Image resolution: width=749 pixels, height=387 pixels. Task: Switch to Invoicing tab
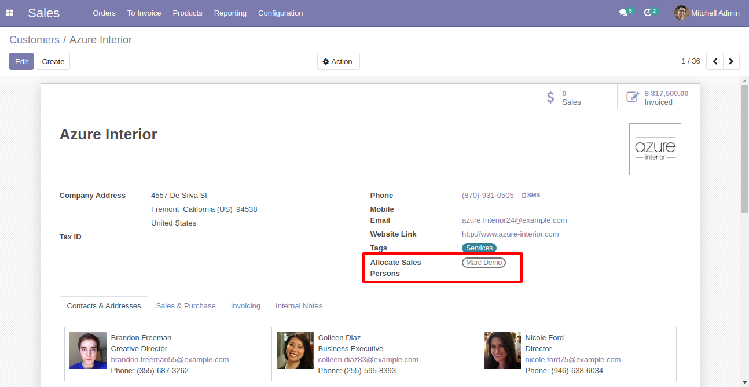click(245, 305)
